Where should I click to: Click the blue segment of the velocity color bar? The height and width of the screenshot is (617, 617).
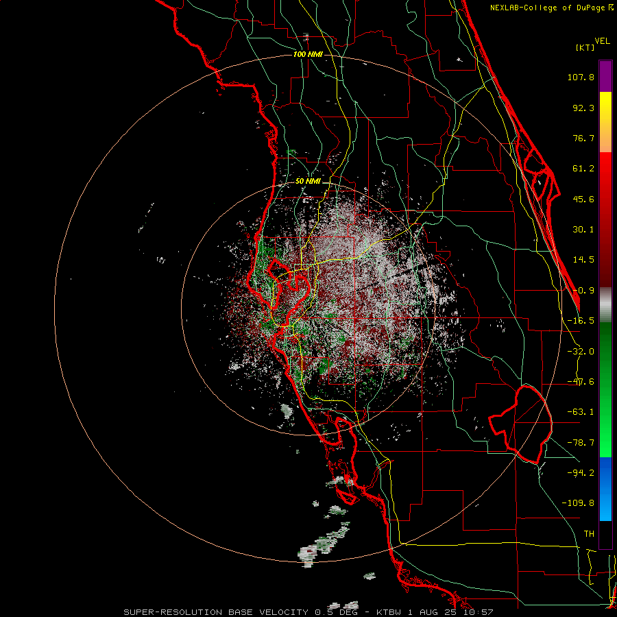(x=605, y=489)
